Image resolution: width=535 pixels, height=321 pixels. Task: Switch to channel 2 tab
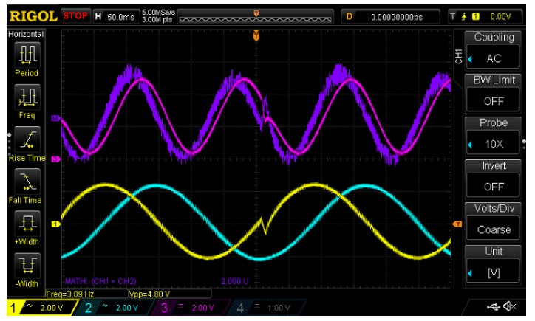click(110, 307)
